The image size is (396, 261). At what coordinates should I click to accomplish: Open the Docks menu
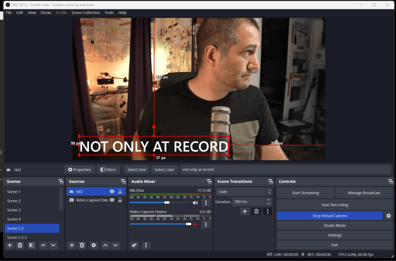(46, 13)
